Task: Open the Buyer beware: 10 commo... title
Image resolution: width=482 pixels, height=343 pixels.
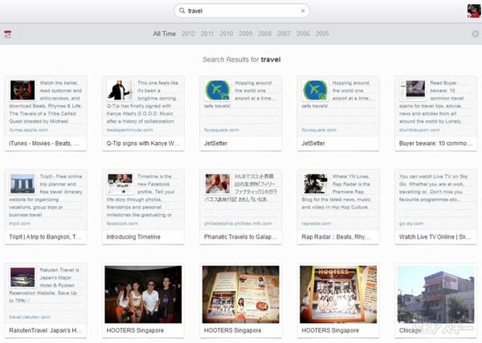Action: click(x=435, y=143)
